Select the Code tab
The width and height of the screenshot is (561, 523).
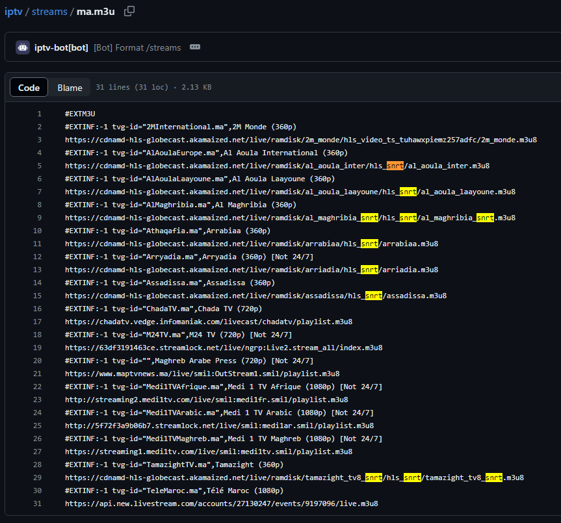coord(29,87)
